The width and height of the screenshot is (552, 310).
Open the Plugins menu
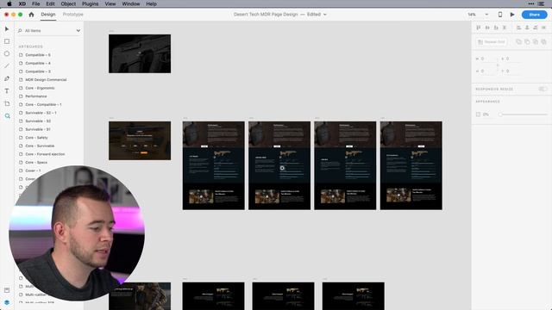90,3
